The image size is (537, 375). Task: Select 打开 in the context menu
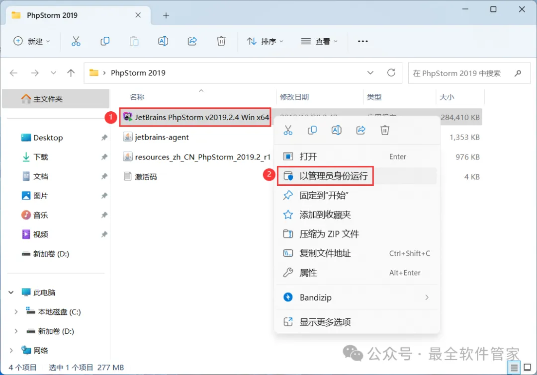pos(357,157)
